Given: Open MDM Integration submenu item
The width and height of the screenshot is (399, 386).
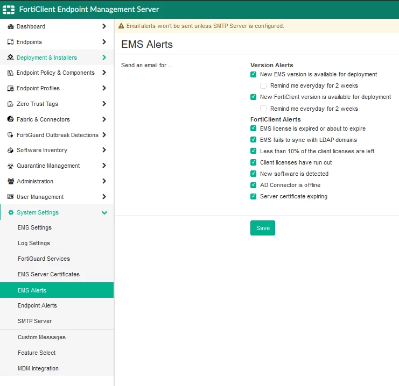Looking at the screenshot, I should click(57, 368).
